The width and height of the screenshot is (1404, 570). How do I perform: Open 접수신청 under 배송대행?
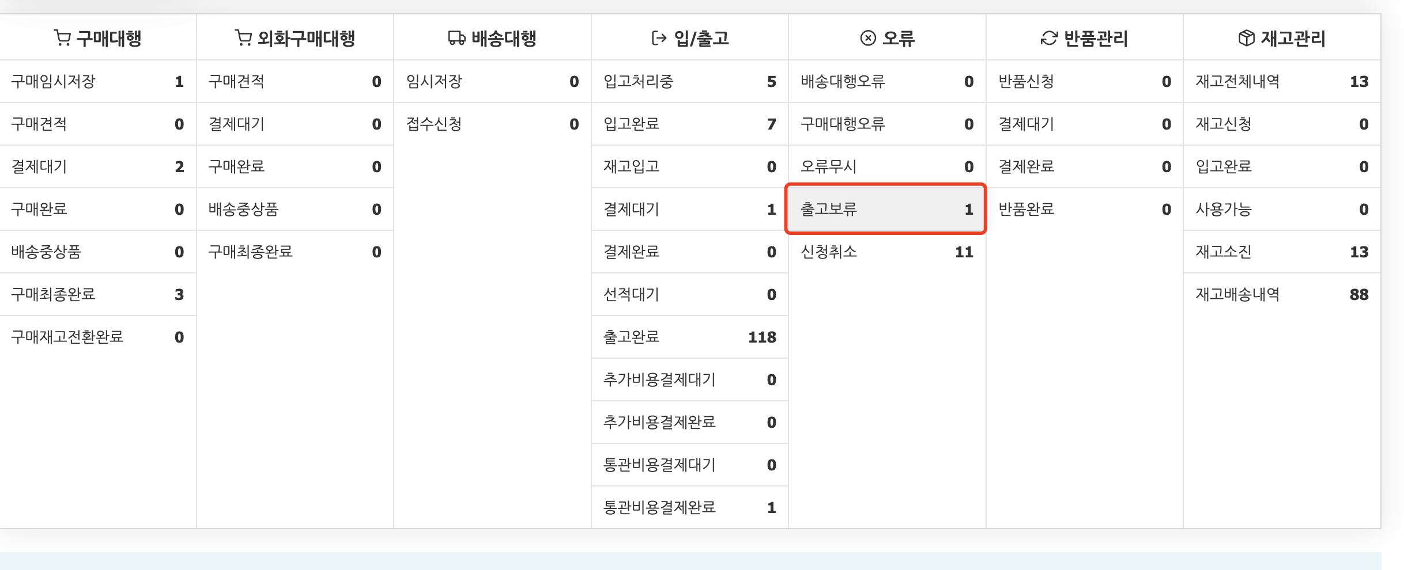[x=492, y=124]
